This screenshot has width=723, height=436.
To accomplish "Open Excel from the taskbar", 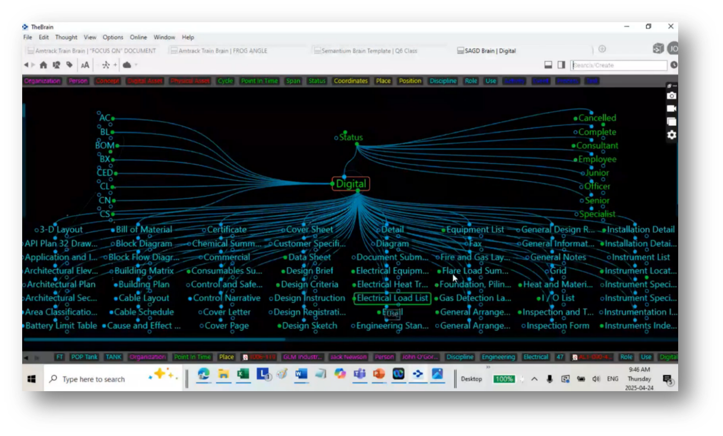I will [243, 374].
